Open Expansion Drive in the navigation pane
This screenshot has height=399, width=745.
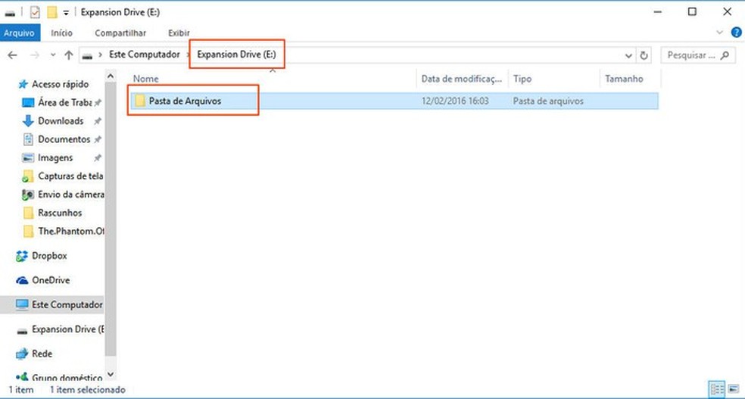[67, 329]
